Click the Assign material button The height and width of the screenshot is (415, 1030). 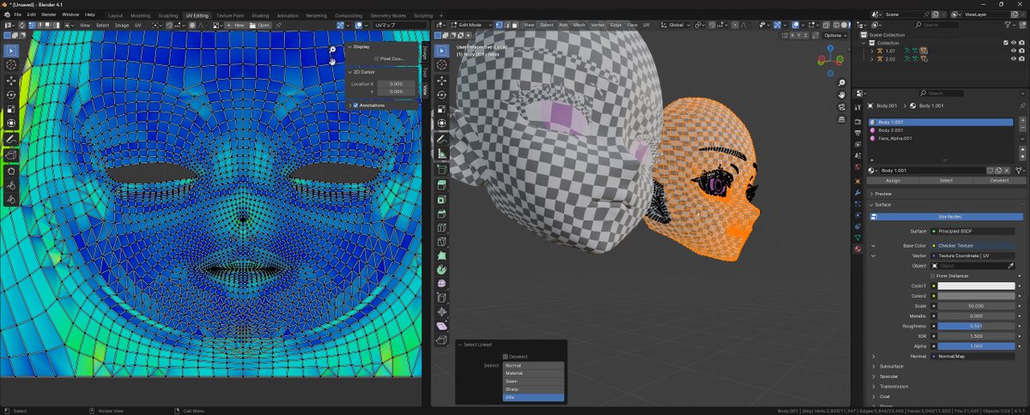point(893,181)
